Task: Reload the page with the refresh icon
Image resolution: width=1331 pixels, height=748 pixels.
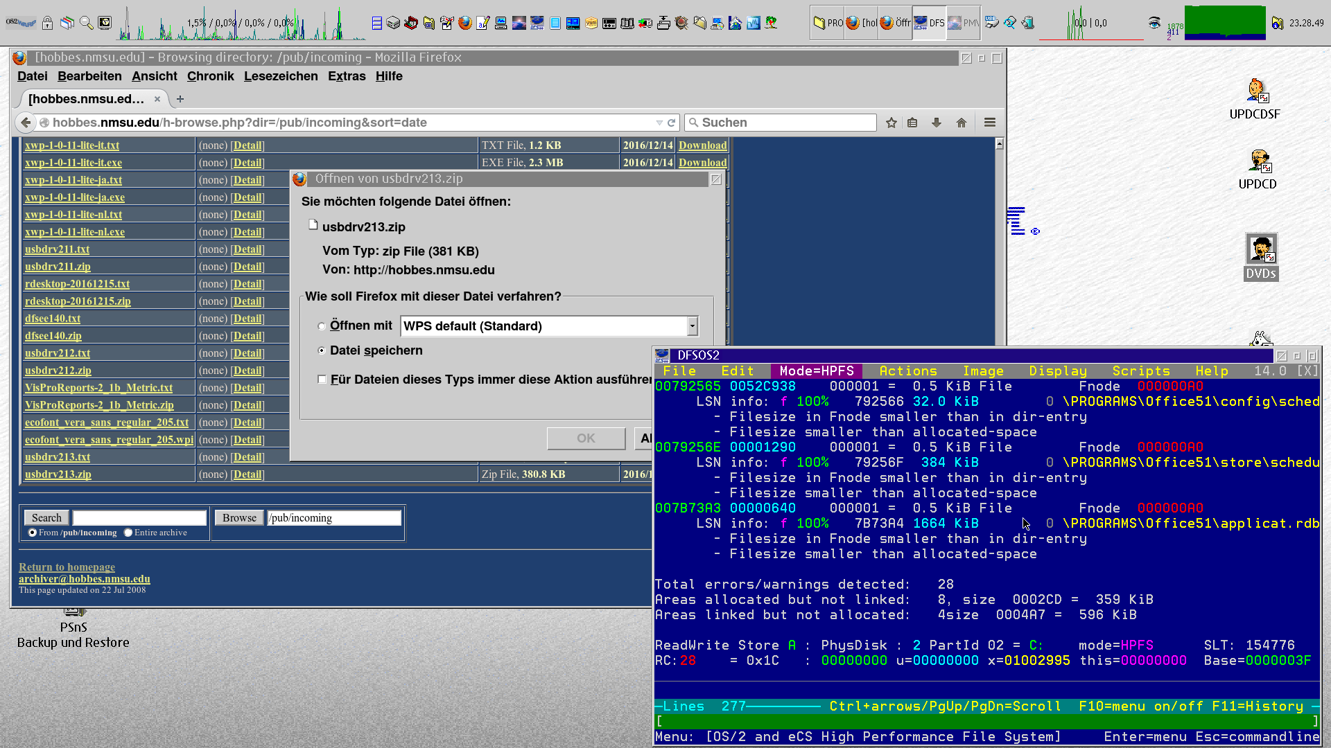Action: click(x=671, y=123)
